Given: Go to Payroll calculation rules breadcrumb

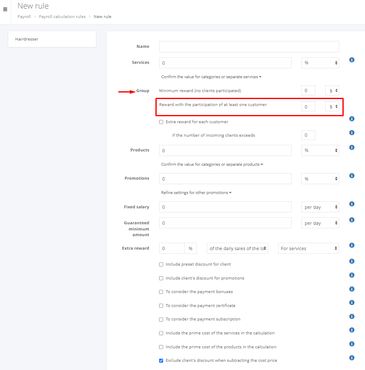Looking at the screenshot, I should click(x=62, y=17).
